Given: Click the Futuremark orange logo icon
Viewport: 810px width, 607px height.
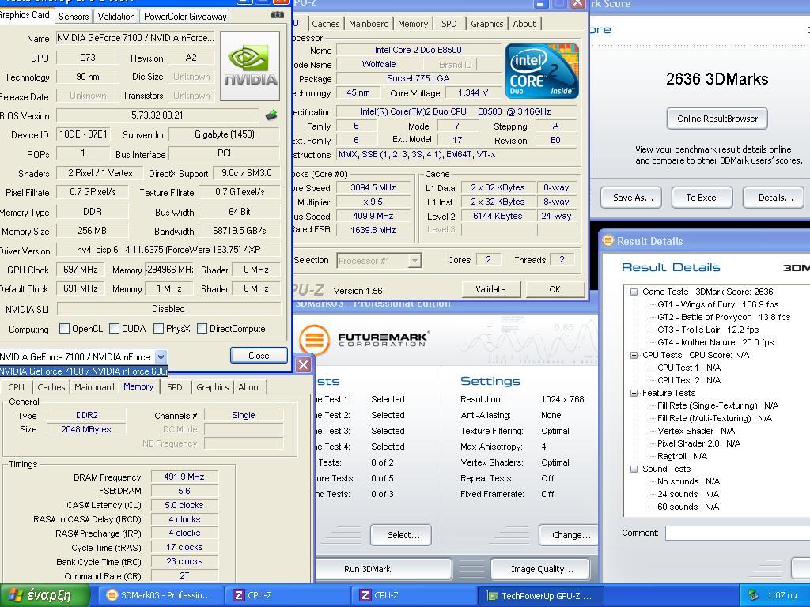Looking at the screenshot, I should pos(314,340).
